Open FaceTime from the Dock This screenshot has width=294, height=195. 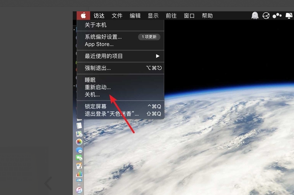[79, 158]
